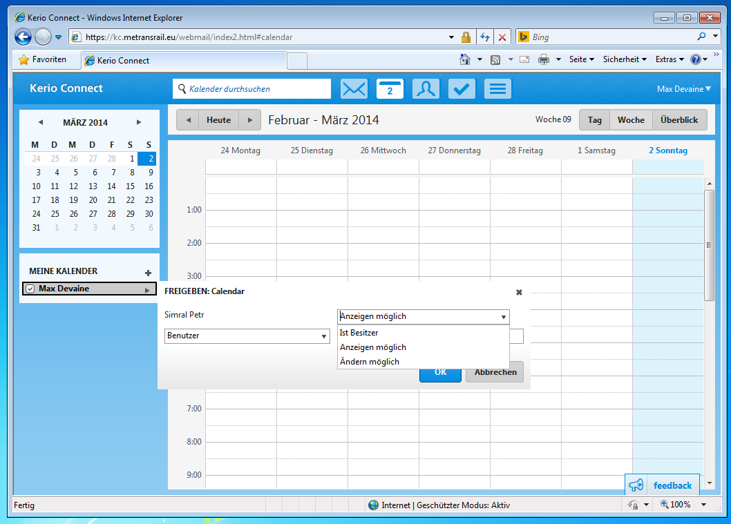Open the address bar history dropdown

click(x=451, y=37)
